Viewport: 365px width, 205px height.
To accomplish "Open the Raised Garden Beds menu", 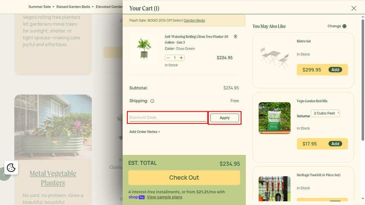I will coord(75,7).
